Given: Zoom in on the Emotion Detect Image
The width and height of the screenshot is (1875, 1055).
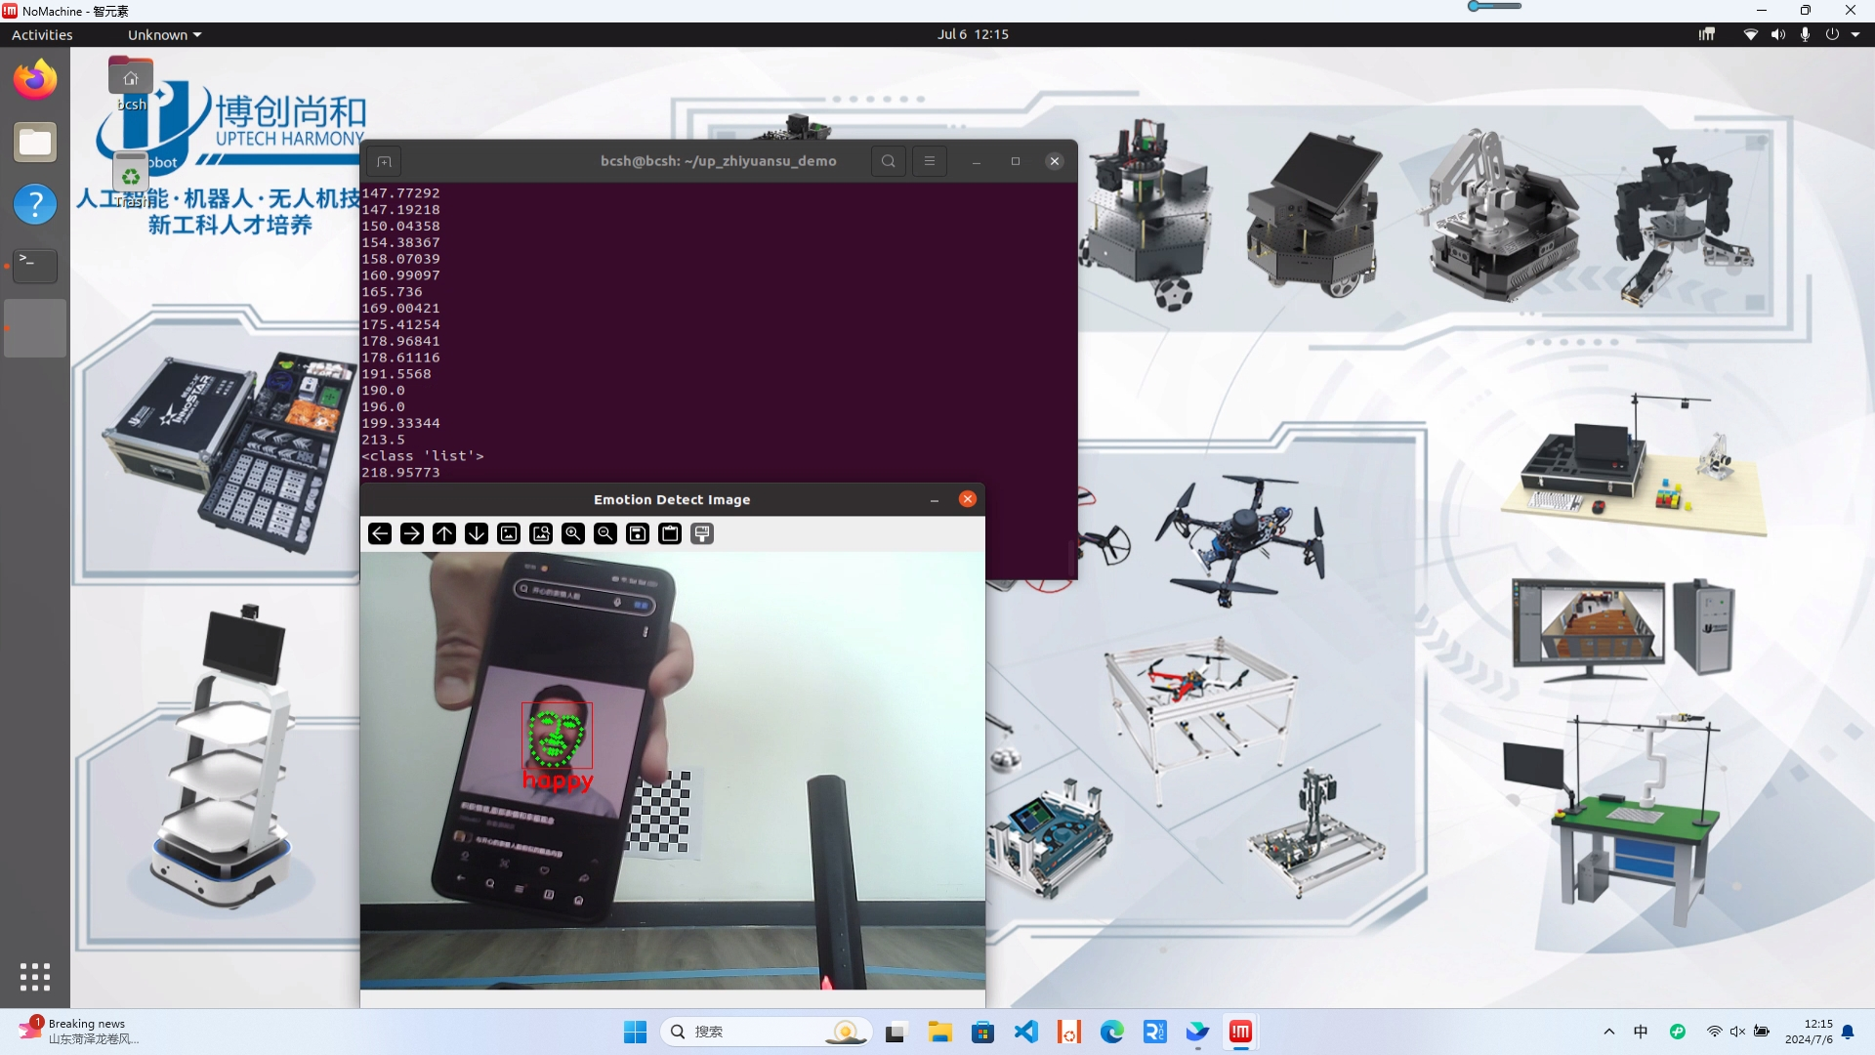Looking at the screenshot, I should 573,533.
